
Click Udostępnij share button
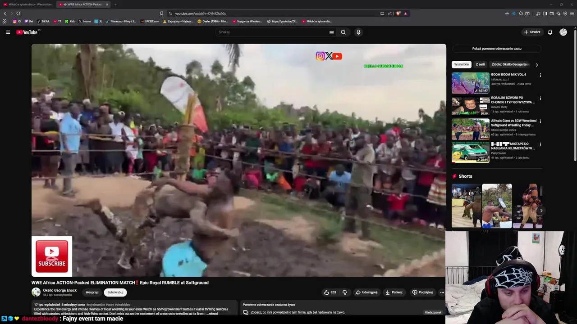366,292
